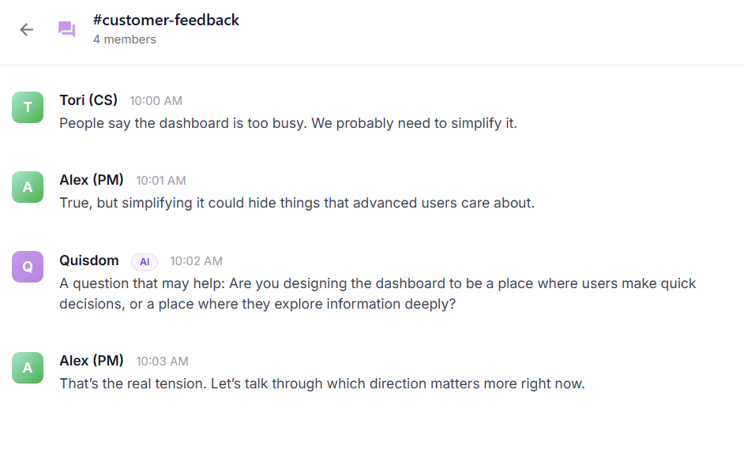Click the back arrow to leave channel
Image resolution: width=744 pixels, height=472 pixels.
pyautogui.click(x=26, y=29)
